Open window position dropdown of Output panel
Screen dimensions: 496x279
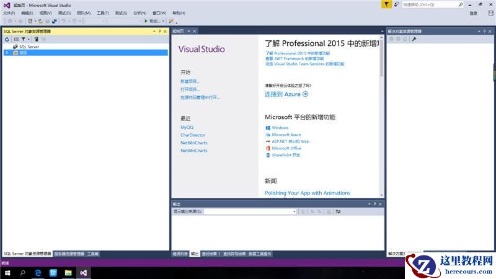pos(369,204)
